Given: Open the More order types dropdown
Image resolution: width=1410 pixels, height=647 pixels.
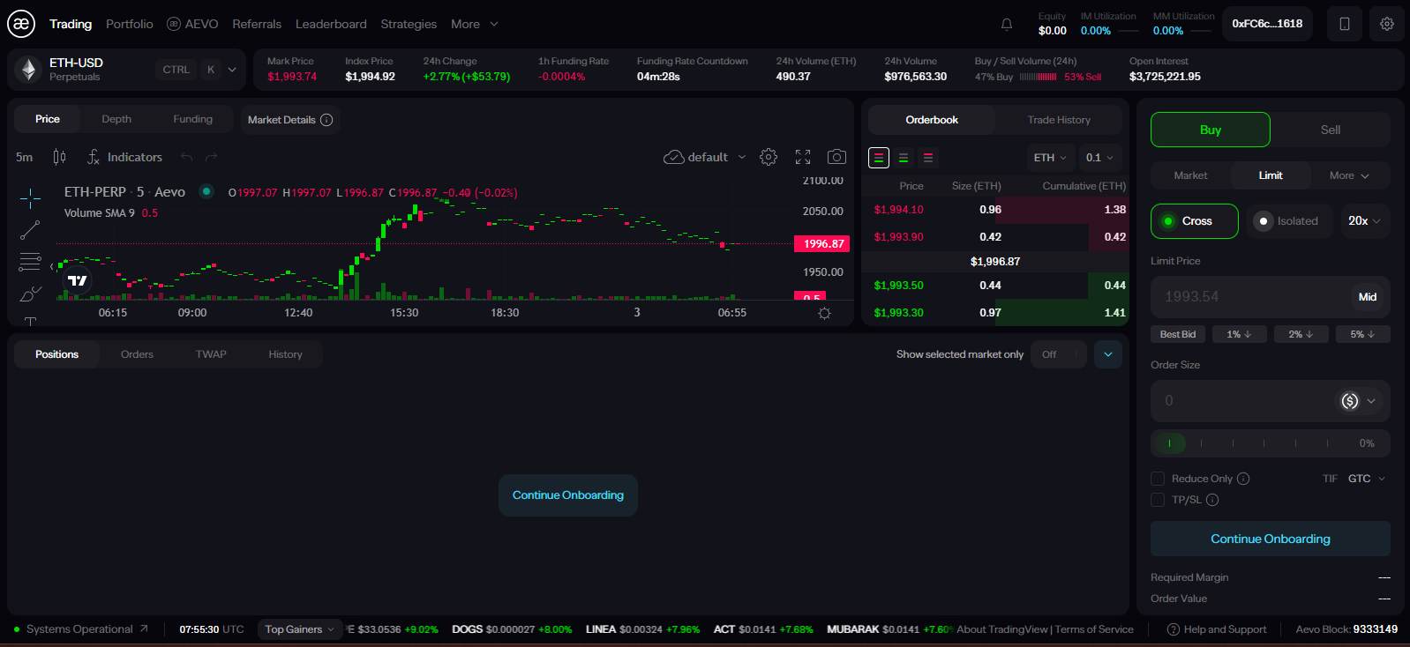Looking at the screenshot, I should pyautogui.click(x=1349, y=175).
